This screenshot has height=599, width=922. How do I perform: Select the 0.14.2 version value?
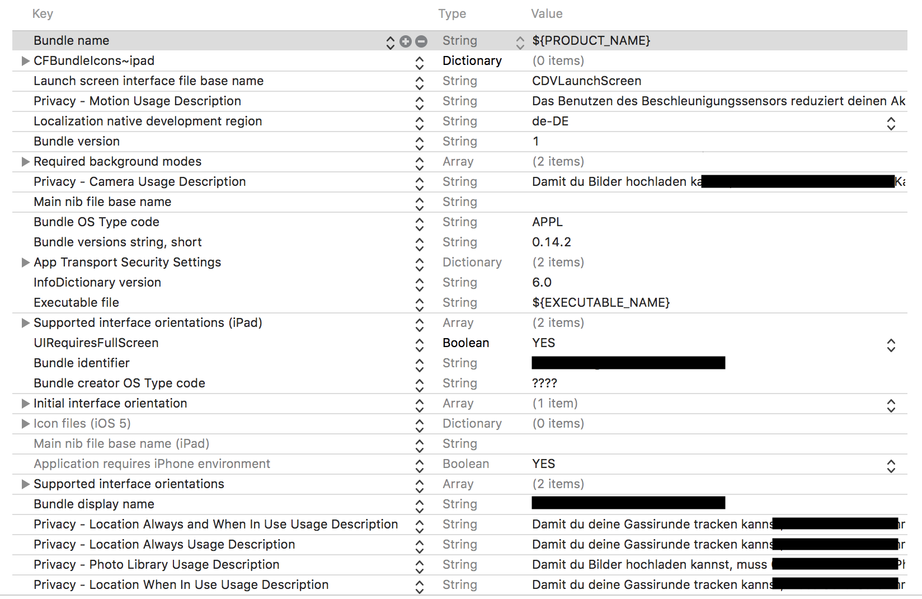tap(552, 242)
